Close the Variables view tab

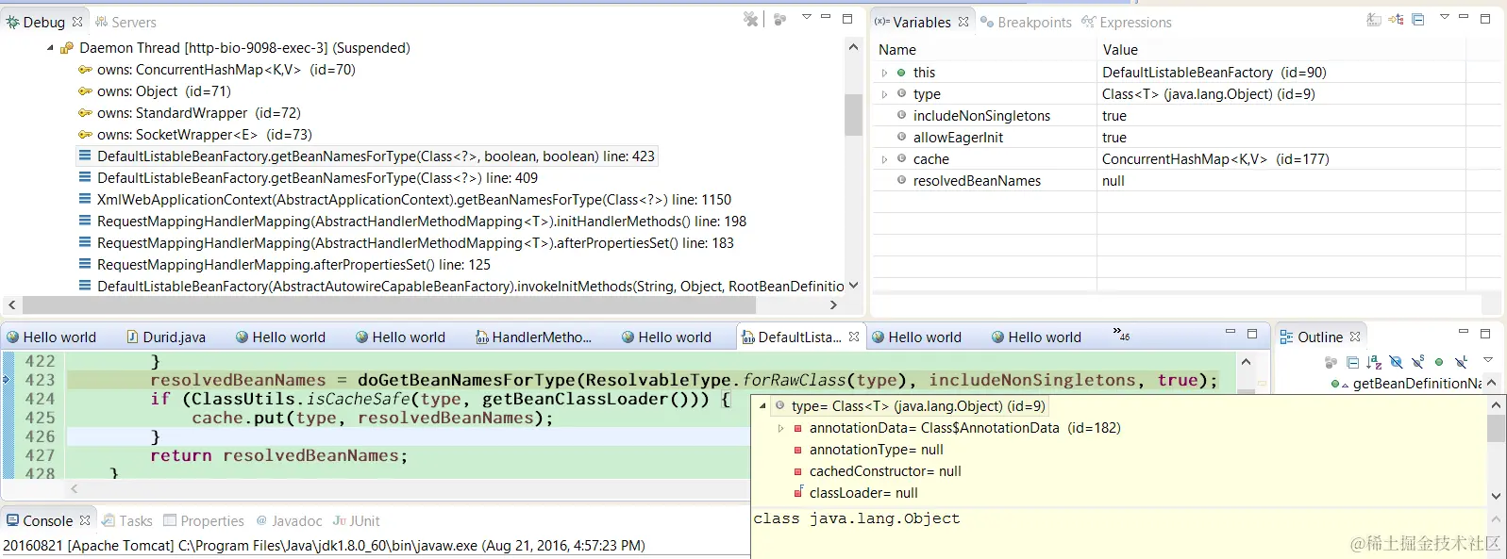click(963, 22)
